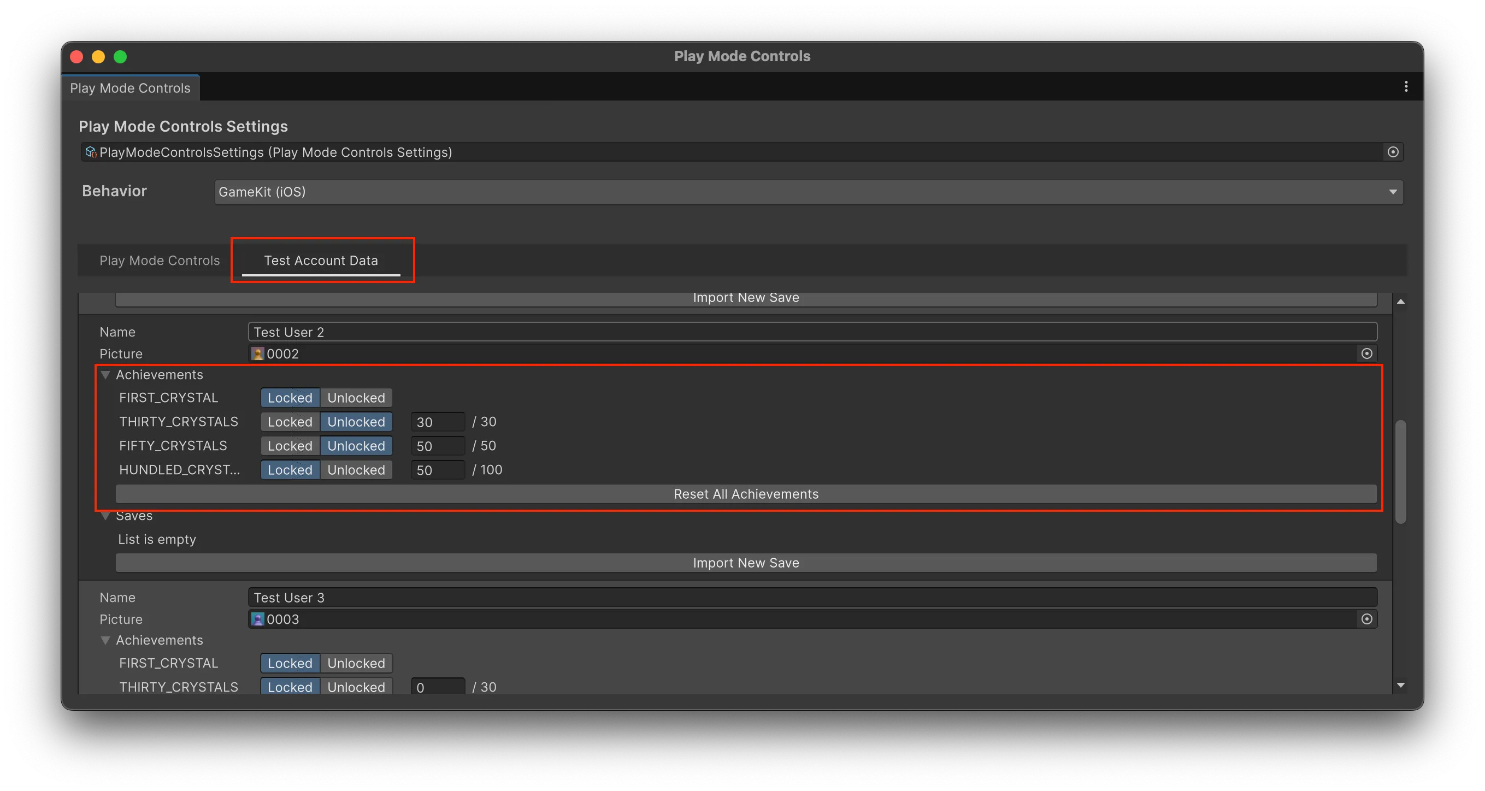
Task: Click object picker for PlayModeControlsSettings field
Action: (x=1393, y=152)
